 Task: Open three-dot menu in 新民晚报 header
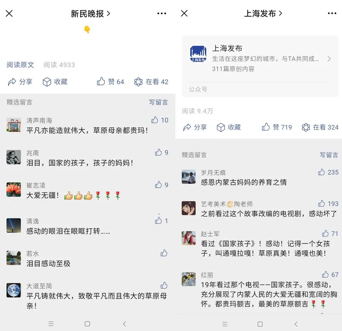pyautogui.click(x=162, y=14)
